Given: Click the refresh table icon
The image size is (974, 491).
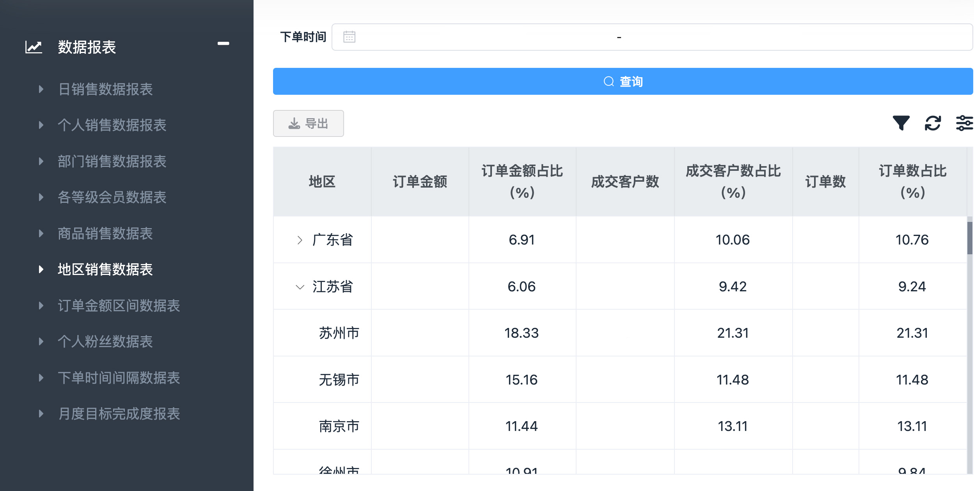Looking at the screenshot, I should [x=933, y=123].
